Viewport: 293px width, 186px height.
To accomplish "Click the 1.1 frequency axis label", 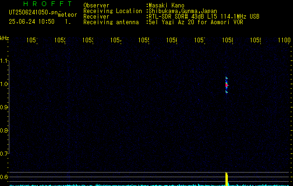I will pyautogui.click(x=4, y=61).
